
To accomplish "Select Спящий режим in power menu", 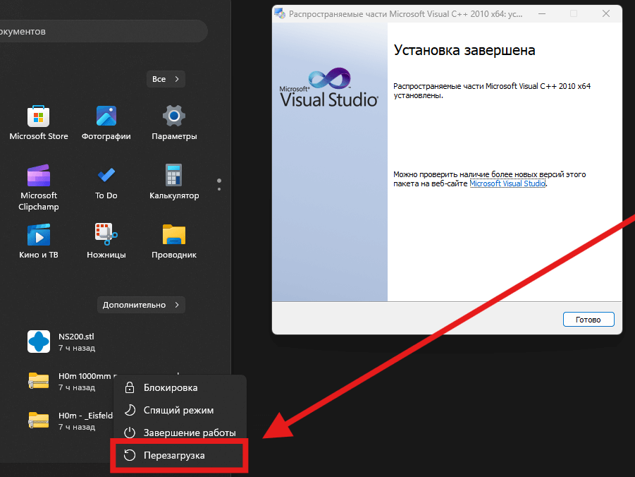I will coord(180,410).
